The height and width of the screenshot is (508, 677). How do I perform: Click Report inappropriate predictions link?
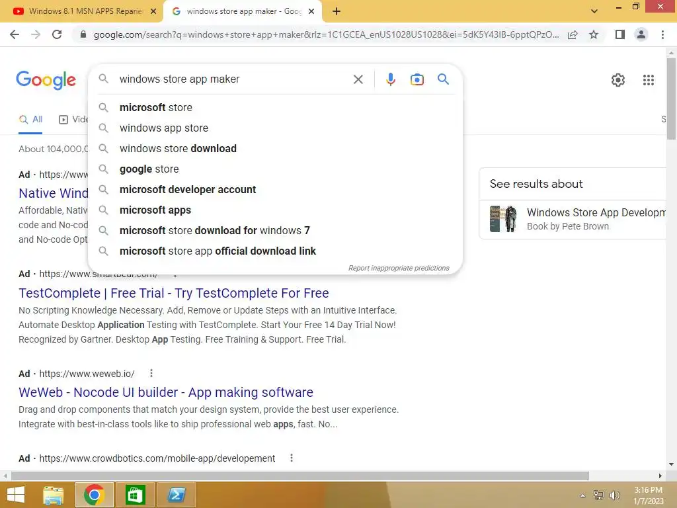[x=399, y=269]
